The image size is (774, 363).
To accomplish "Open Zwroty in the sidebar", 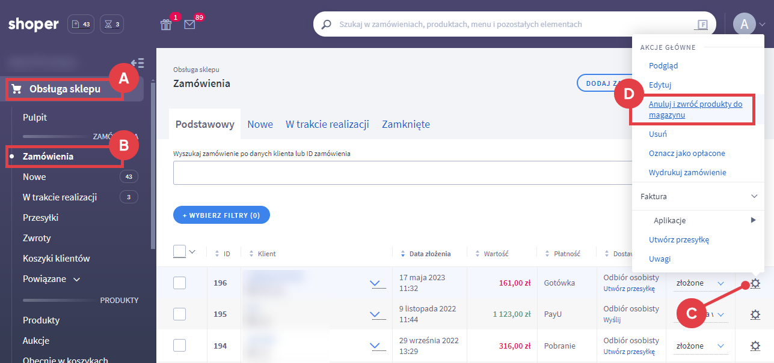I will tap(37, 238).
